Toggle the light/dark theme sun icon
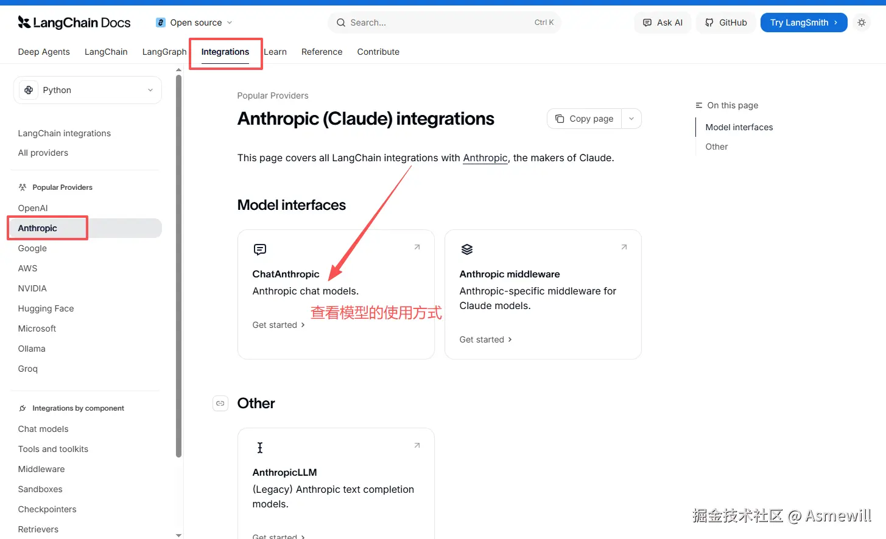 pos(861,23)
